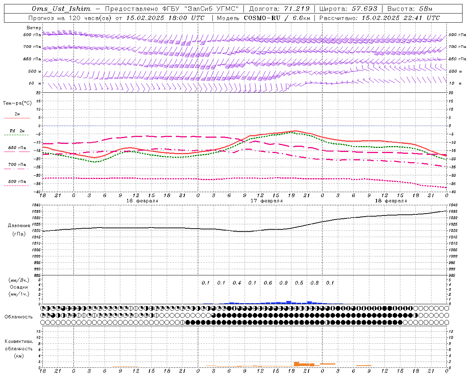Click the precipitation value 0.9
Viewport: 468px width, 374px height.
[x=283, y=283]
